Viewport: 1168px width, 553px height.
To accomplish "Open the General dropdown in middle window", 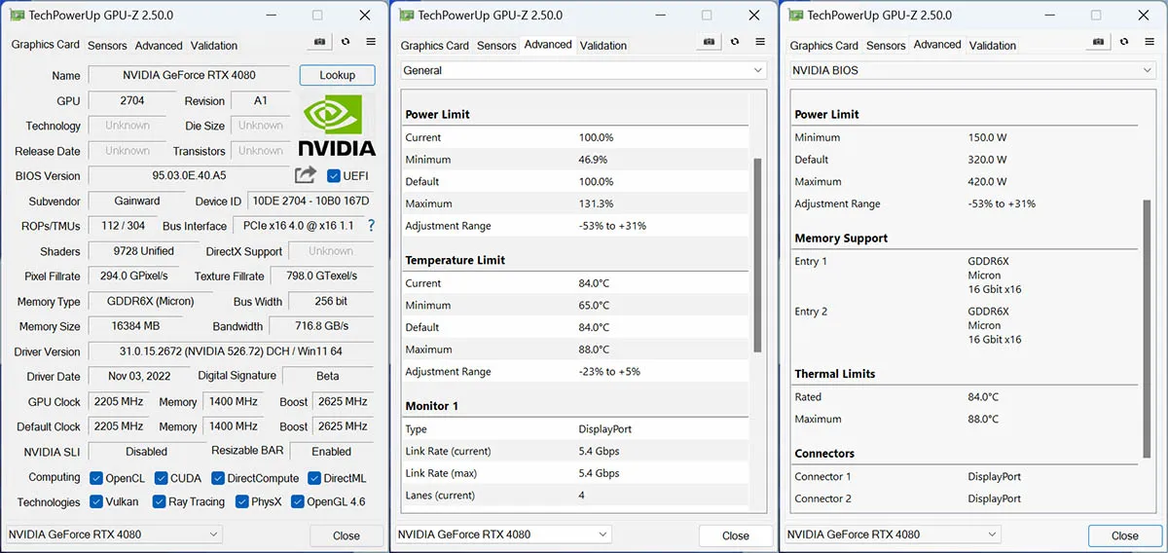I will pos(583,71).
